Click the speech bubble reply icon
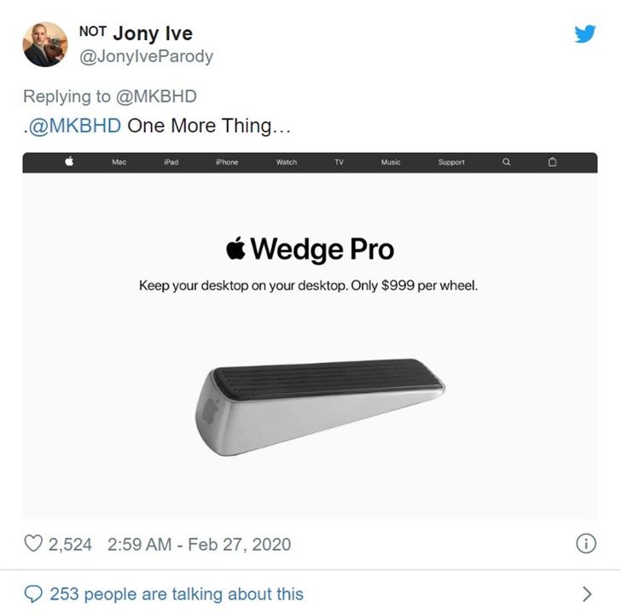 [33, 594]
